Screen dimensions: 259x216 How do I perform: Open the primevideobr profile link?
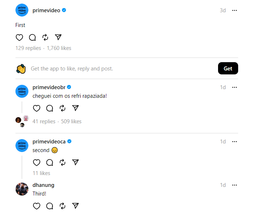click(x=49, y=87)
